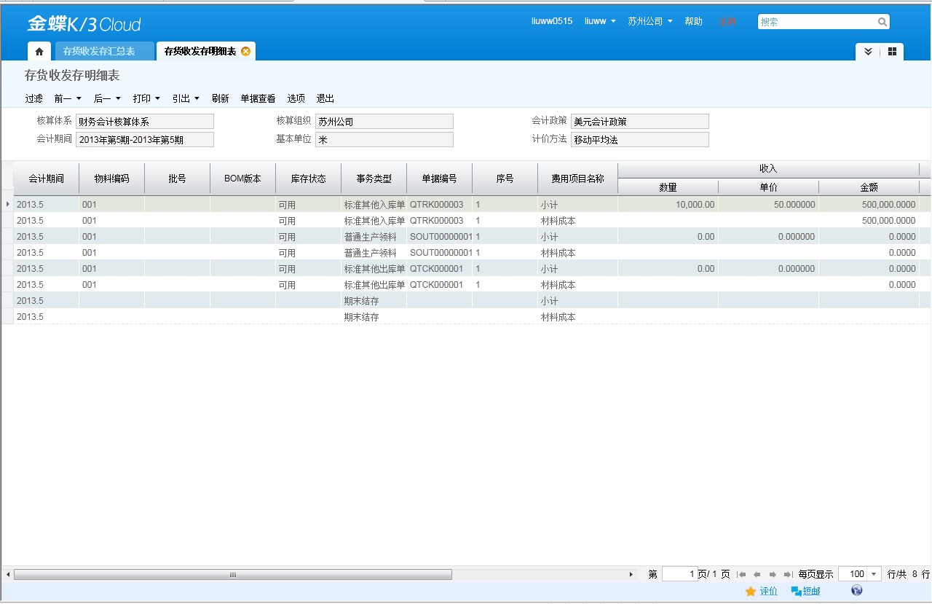
Task: Expand the 引出 export dropdown
Action: (186, 98)
